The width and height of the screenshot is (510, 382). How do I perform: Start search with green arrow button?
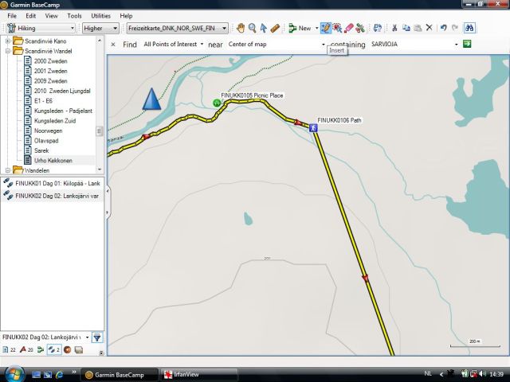pyautogui.click(x=467, y=44)
